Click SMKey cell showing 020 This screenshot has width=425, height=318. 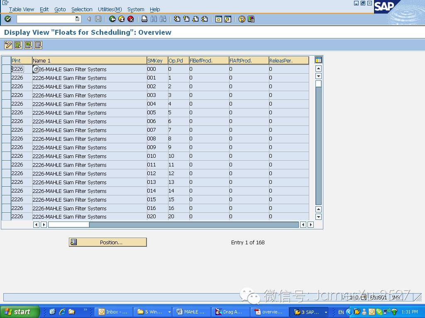tap(157, 216)
